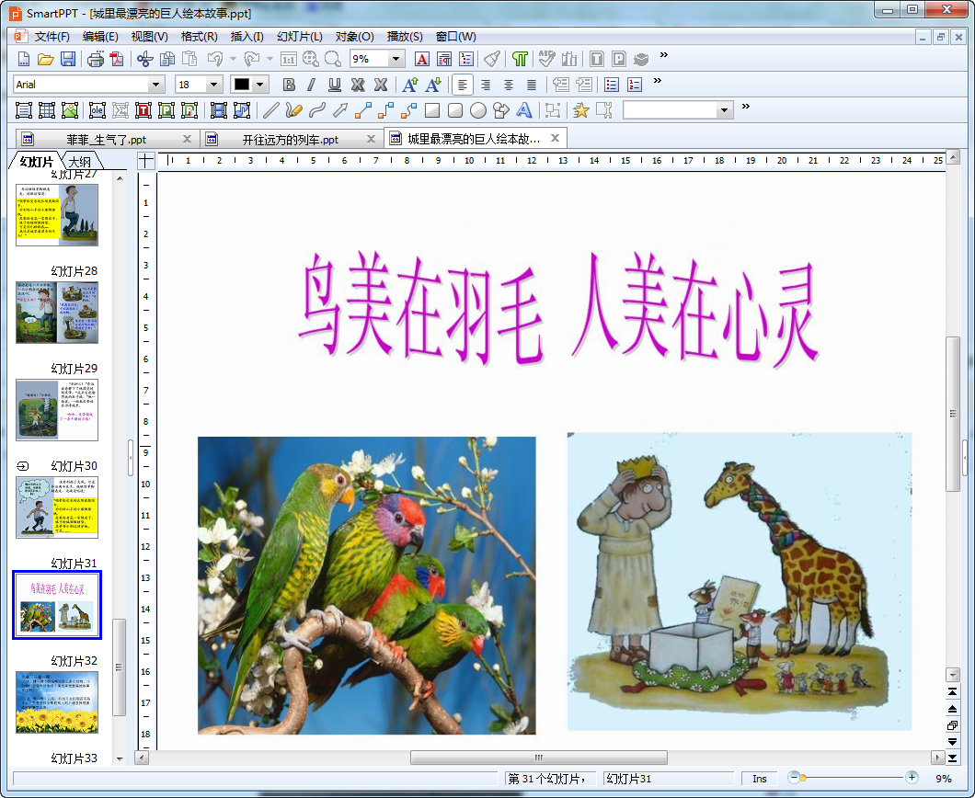This screenshot has width=975, height=798.
Task: Select the 幻灯片32 sunflower thumbnail
Action: 57,701
